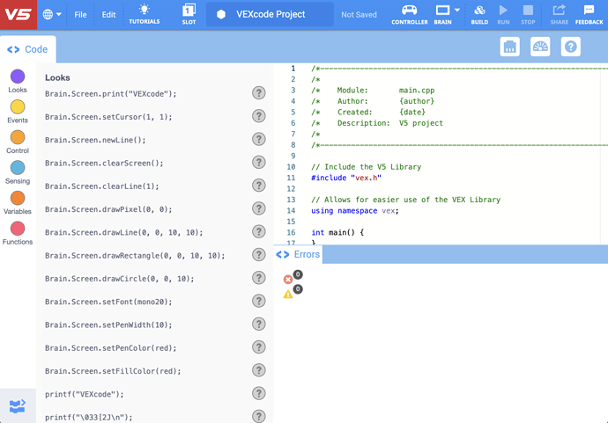Show help for Brain.Screen.drawPixel command
The width and height of the screenshot is (608, 423).
click(x=259, y=208)
